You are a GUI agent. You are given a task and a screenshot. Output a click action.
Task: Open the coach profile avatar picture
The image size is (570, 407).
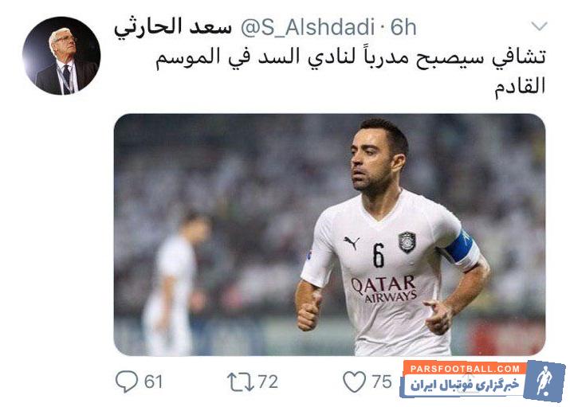pos(61,56)
